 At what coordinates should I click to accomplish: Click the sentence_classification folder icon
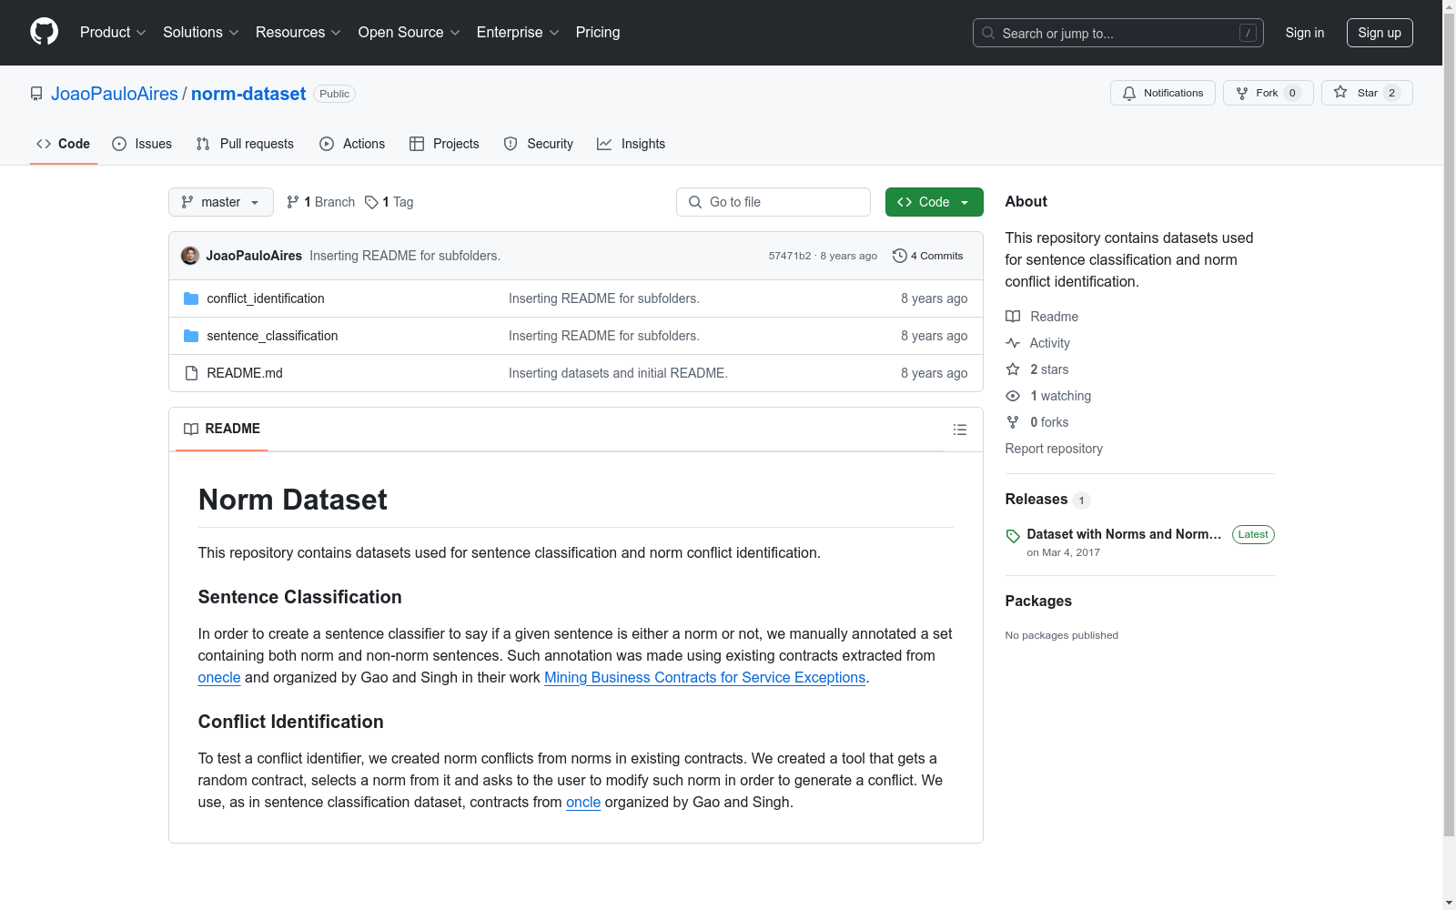(191, 336)
